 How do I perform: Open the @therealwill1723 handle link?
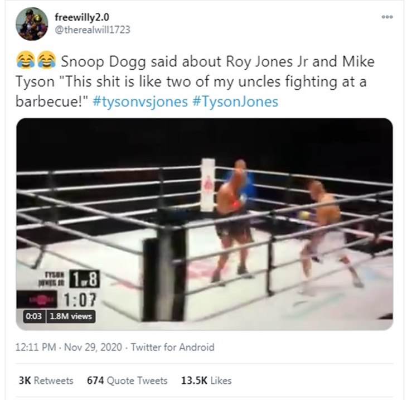[93, 30]
